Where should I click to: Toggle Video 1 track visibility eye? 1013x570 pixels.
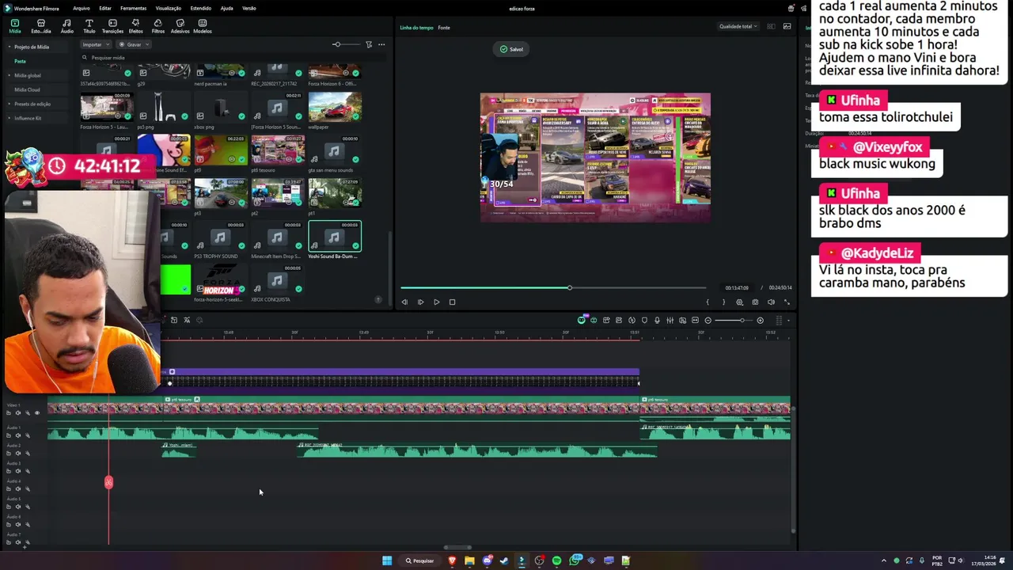point(36,413)
